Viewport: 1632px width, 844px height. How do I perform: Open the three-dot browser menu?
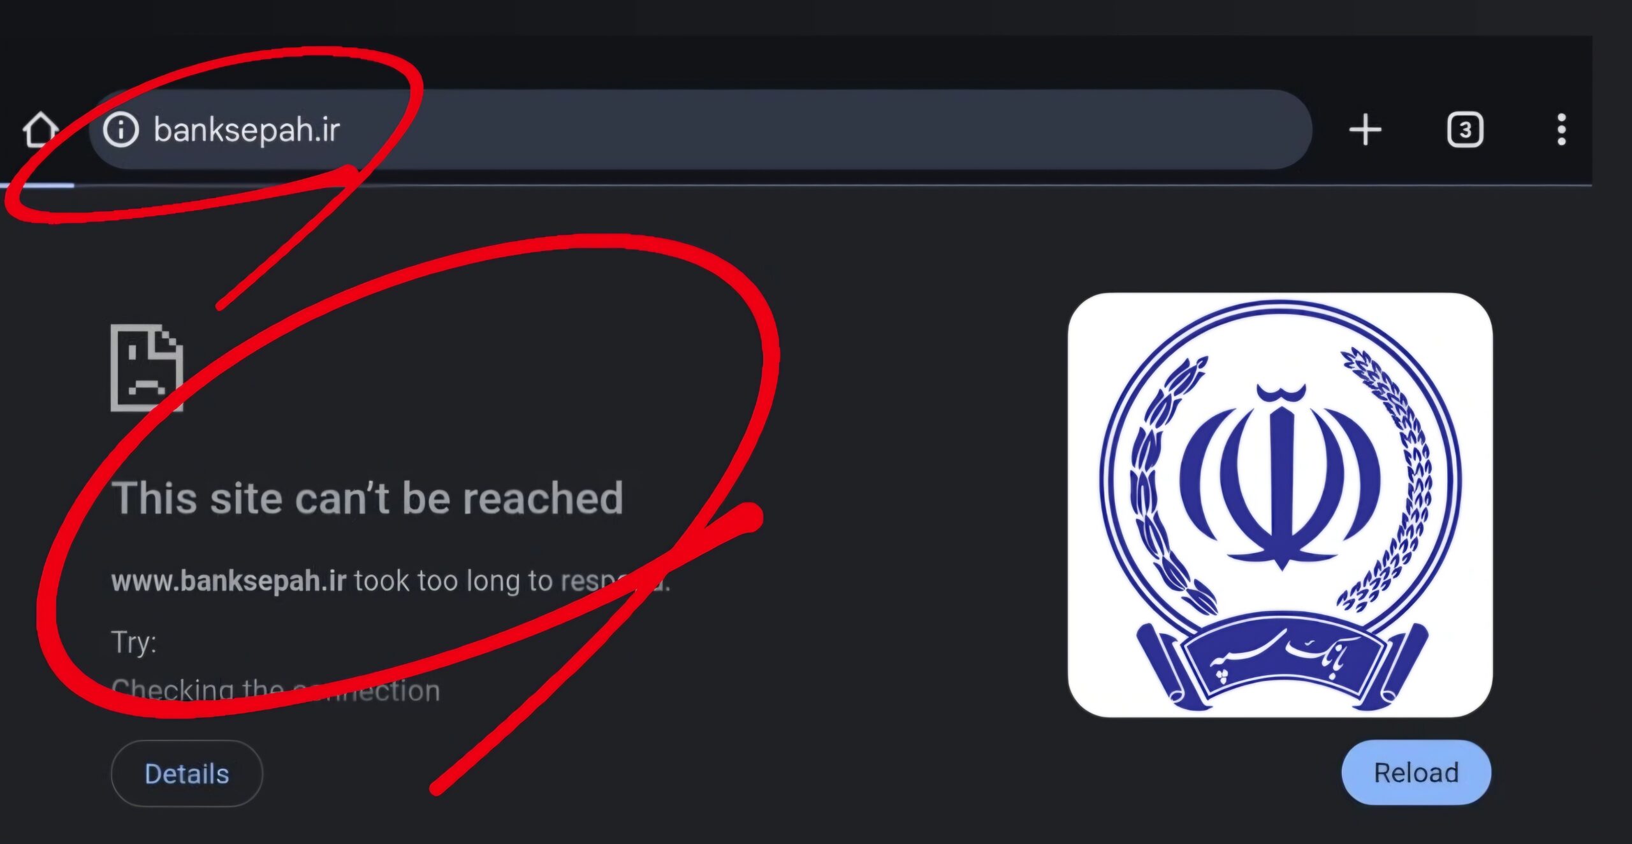1561,130
